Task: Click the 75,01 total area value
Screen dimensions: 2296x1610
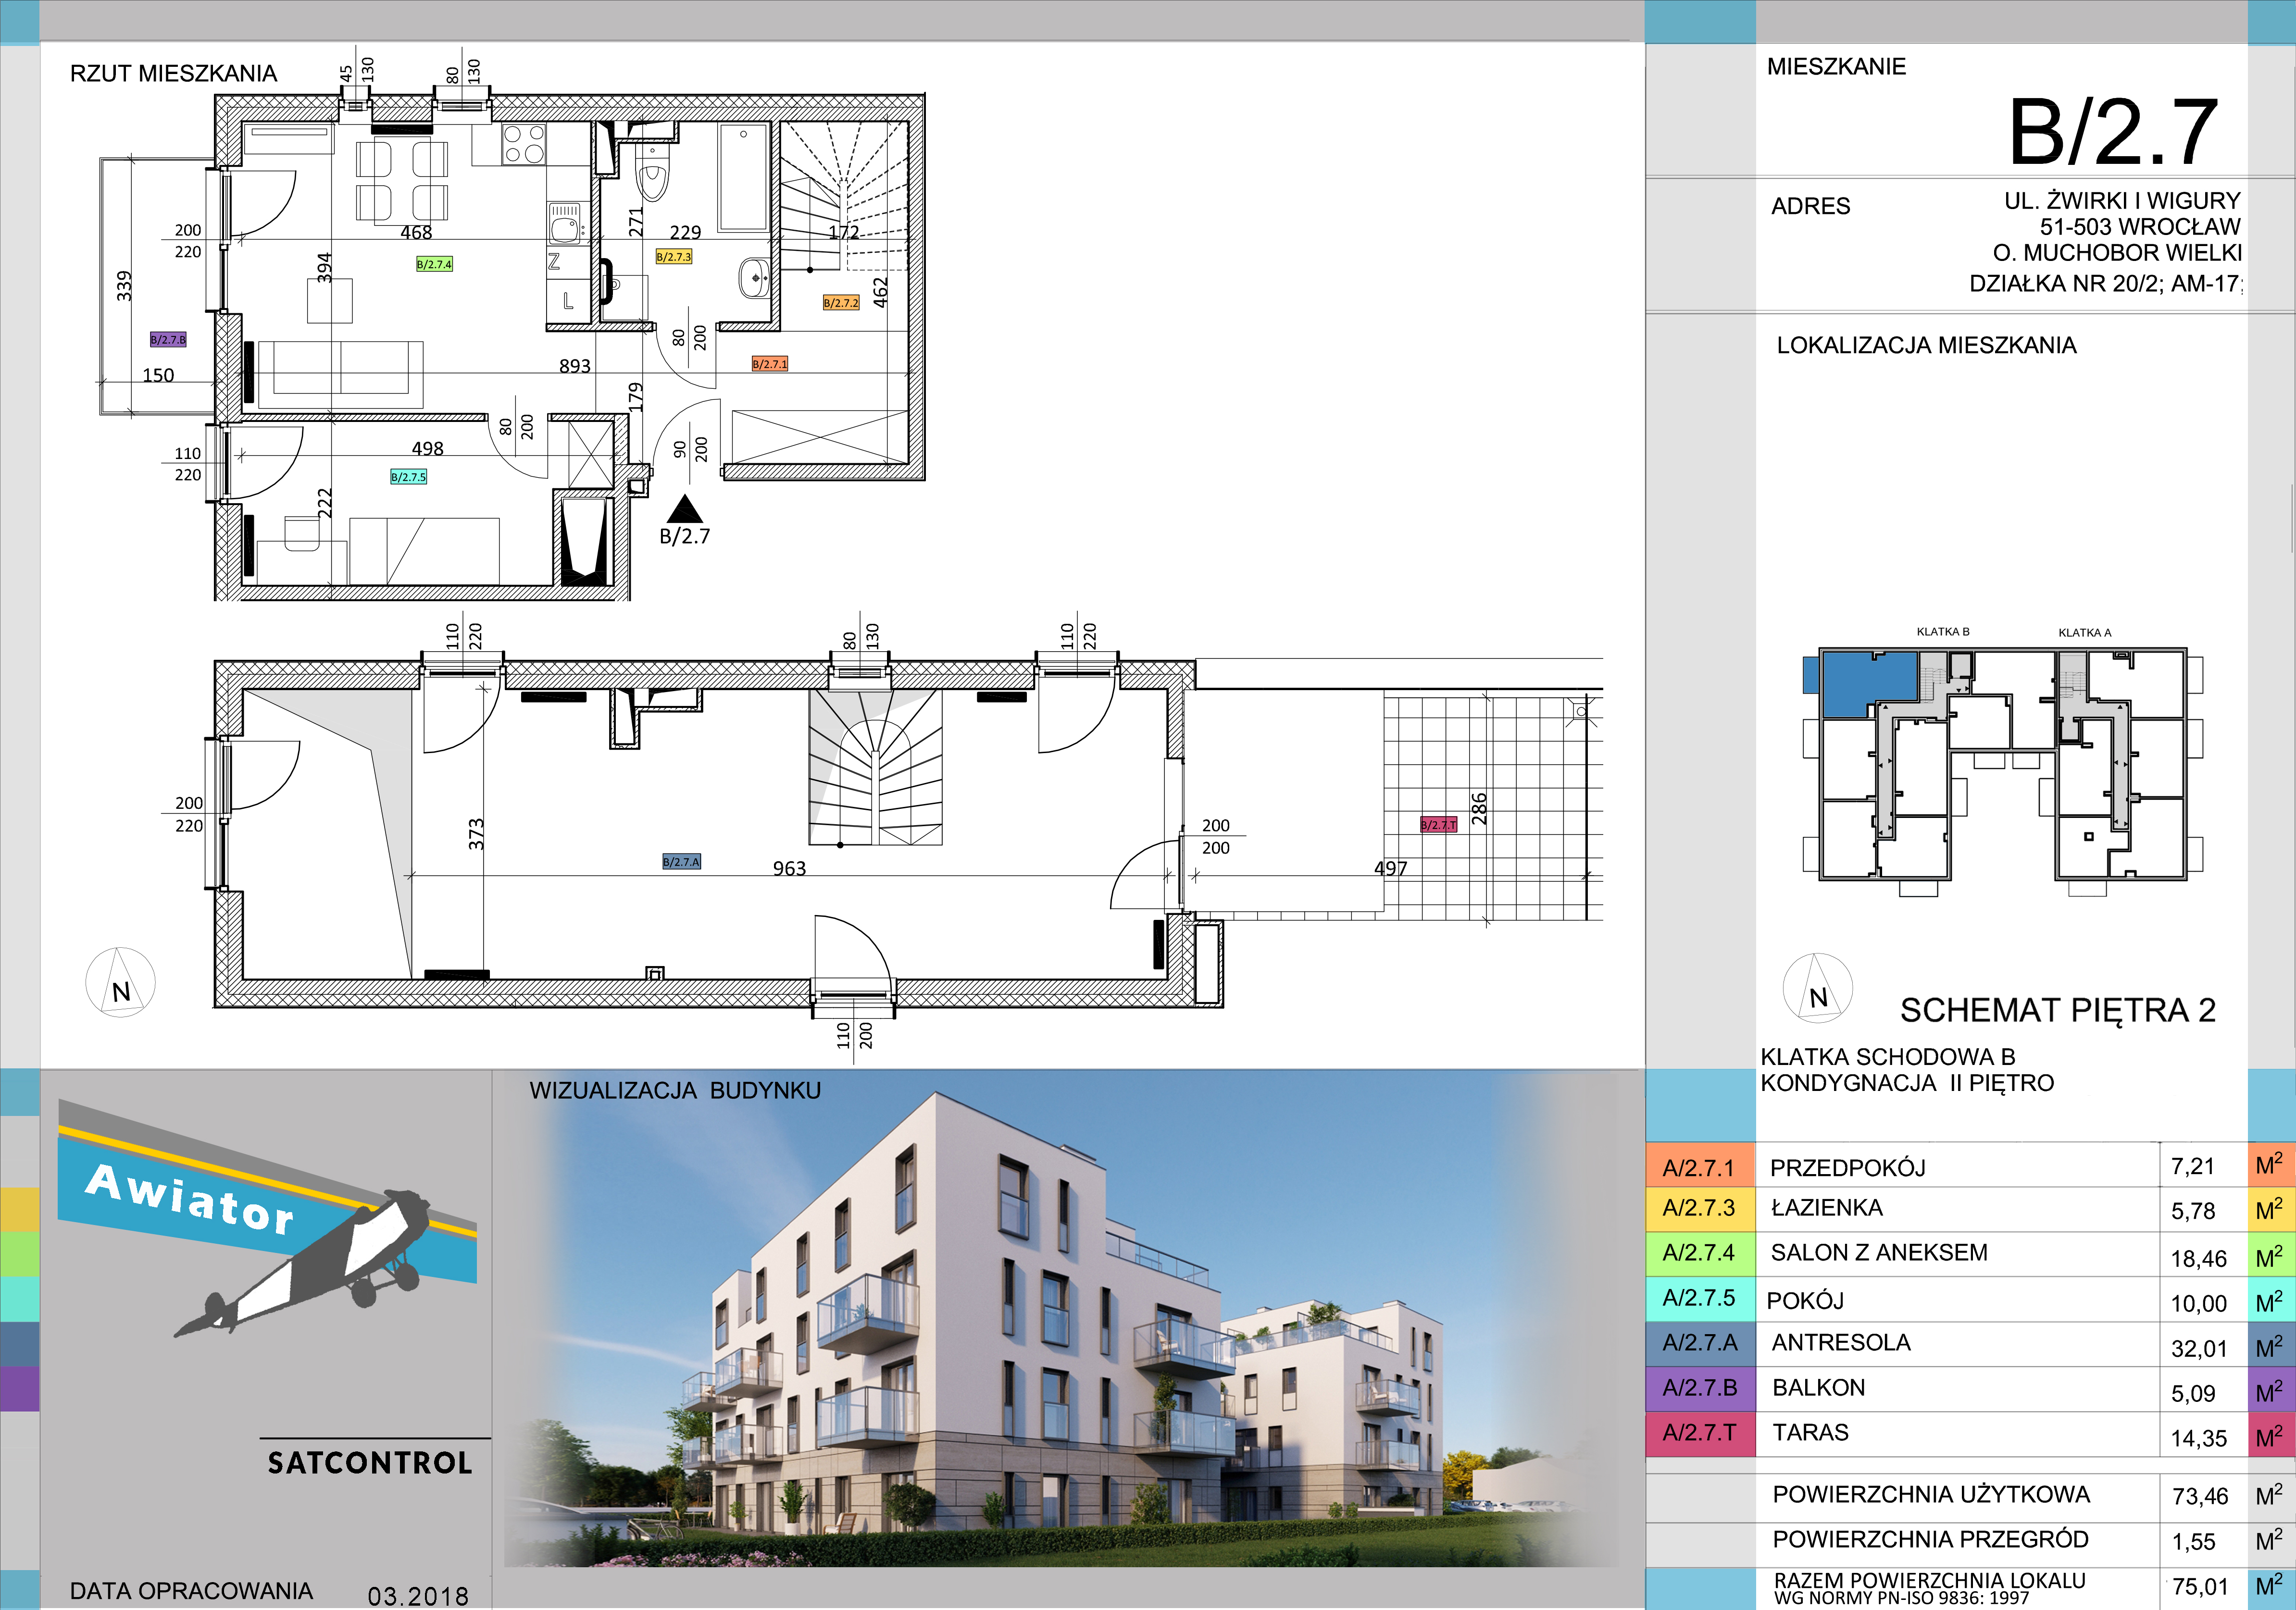Action: [x=2200, y=1587]
